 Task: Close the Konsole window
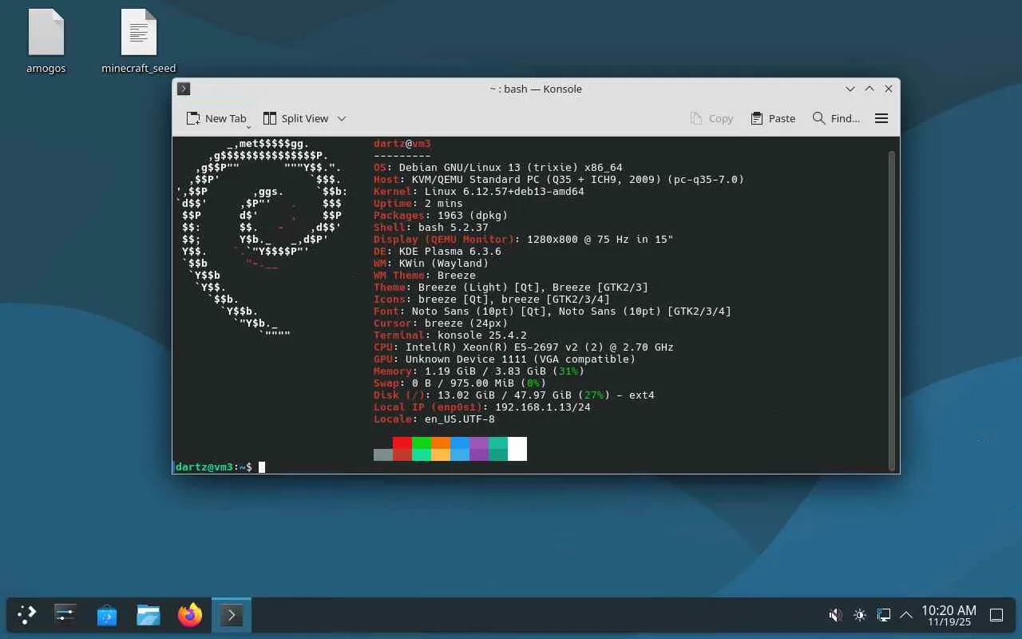coord(889,89)
